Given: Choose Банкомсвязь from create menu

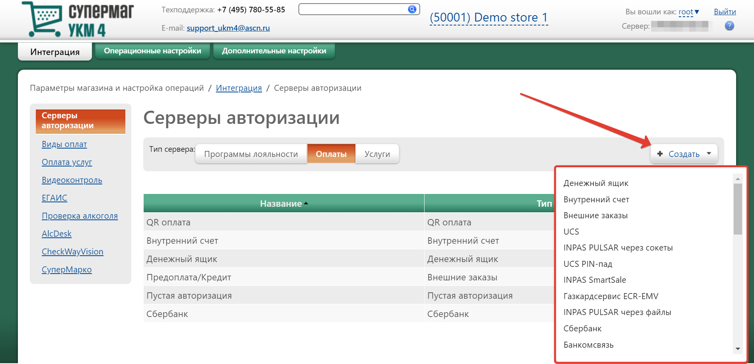Looking at the screenshot, I should click(588, 345).
